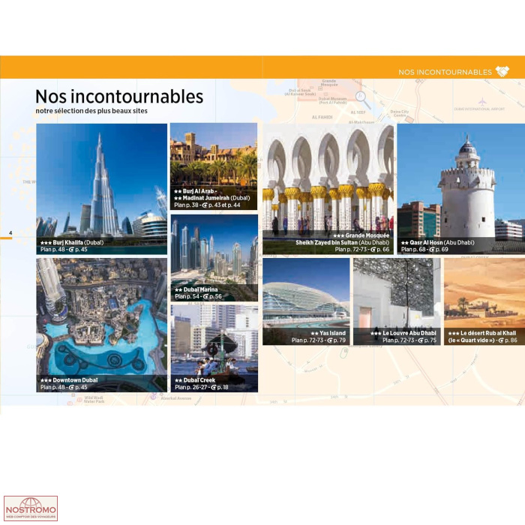This screenshot has width=525, height=525.
Task: Click 'Plan p. 26-27 - p. 18' text
Action: pos(202,387)
